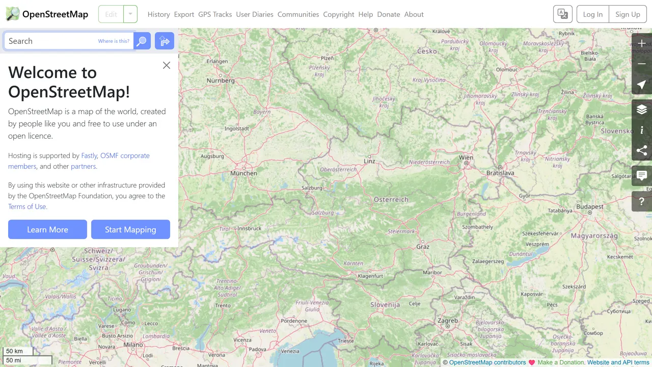The image size is (652, 367).
Task: Click the München city label on the map
Action: [x=243, y=173]
